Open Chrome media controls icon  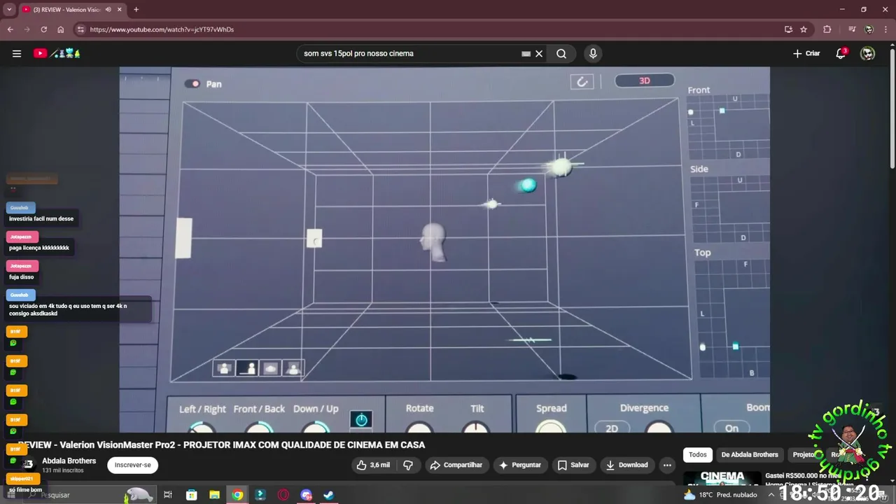tap(852, 29)
